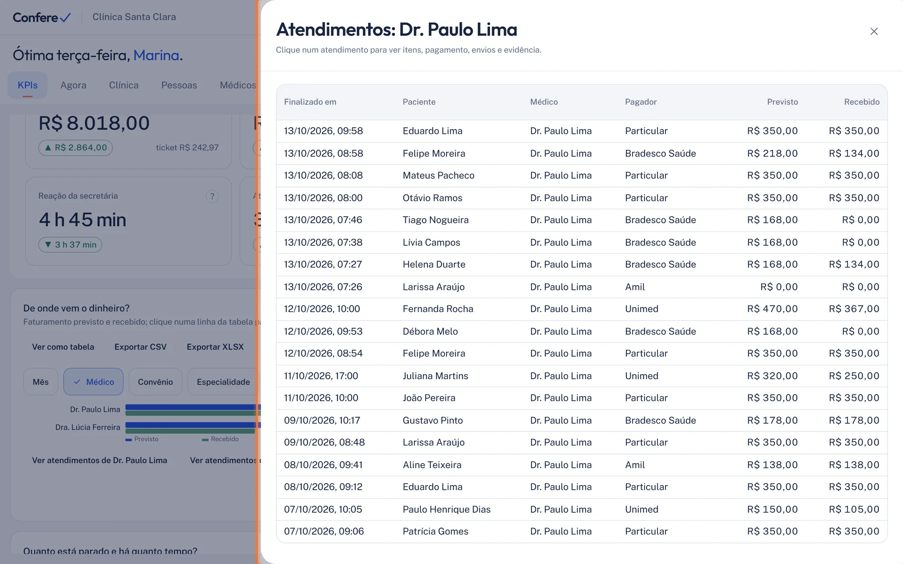Click the Confere logo

point(41,17)
